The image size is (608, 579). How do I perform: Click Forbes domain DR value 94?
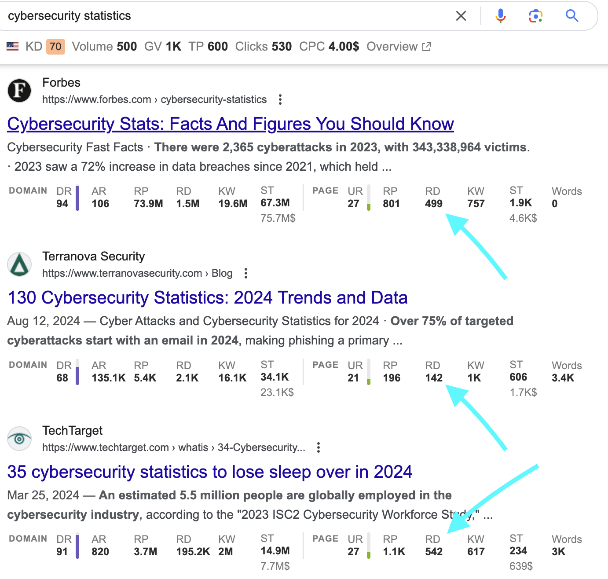coord(62,204)
